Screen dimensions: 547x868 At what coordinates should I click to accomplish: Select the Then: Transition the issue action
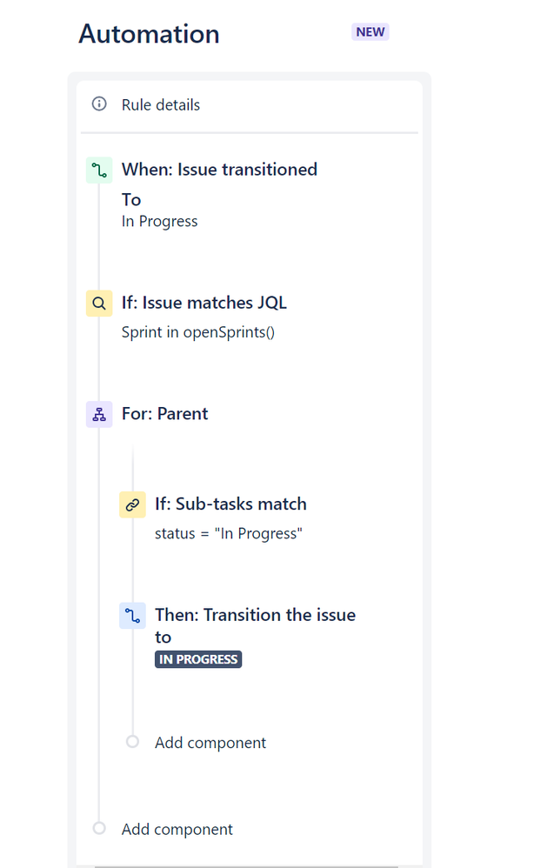pos(255,615)
